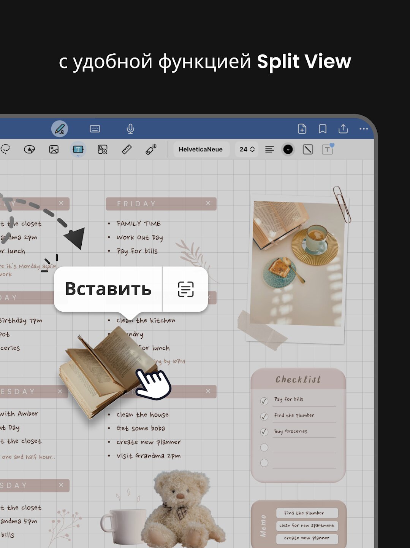The height and width of the screenshot is (548, 410).
Task: Open the black text color swatch
Action: (288, 150)
